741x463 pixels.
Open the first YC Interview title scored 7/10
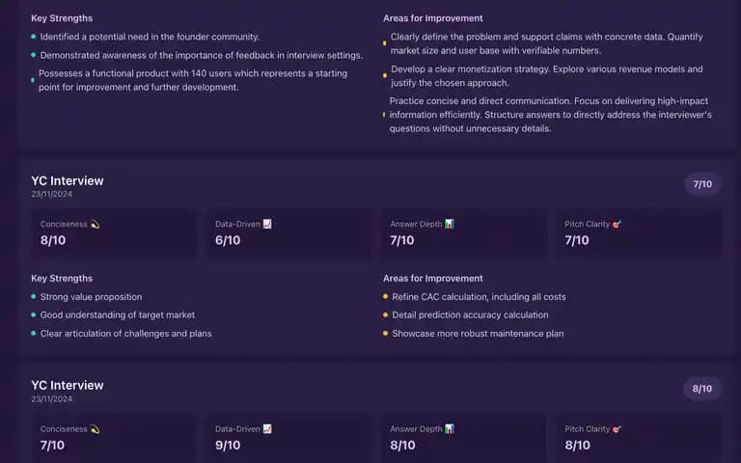[x=68, y=181]
